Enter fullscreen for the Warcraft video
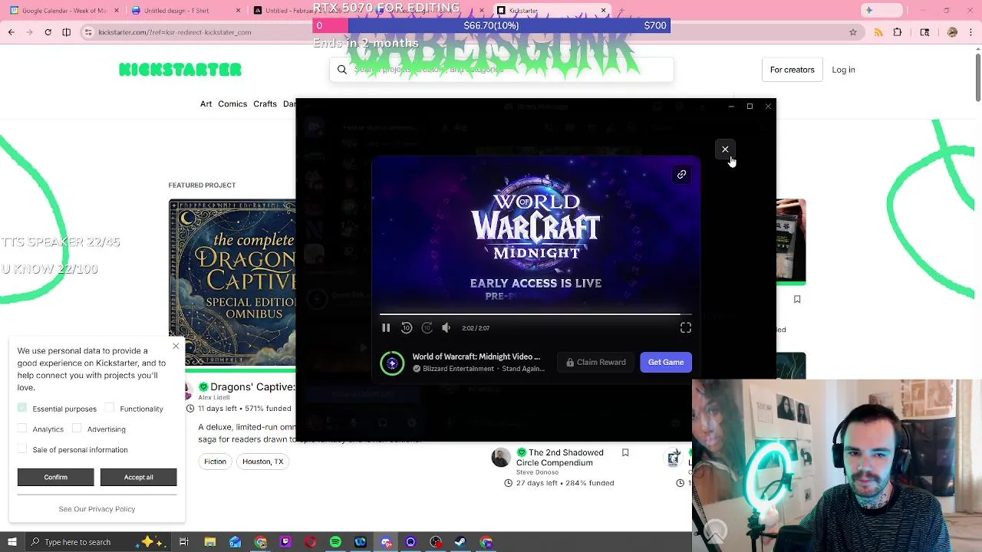This screenshot has height=552, width=982. pyautogui.click(x=686, y=328)
